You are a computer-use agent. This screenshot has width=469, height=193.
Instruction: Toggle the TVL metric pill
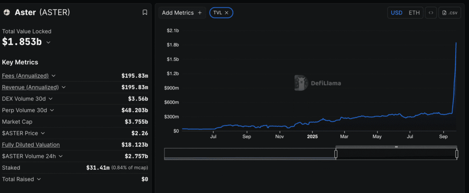[x=217, y=13]
